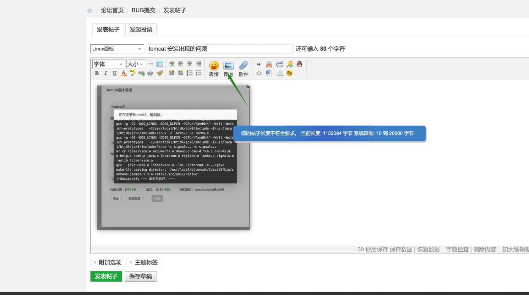This screenshot has width=529, height=295.
Task: Remove the link with the unlink icon
Action: [x=150, y=73]
